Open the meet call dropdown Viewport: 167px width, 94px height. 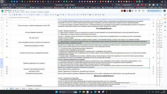click(144, 11)
